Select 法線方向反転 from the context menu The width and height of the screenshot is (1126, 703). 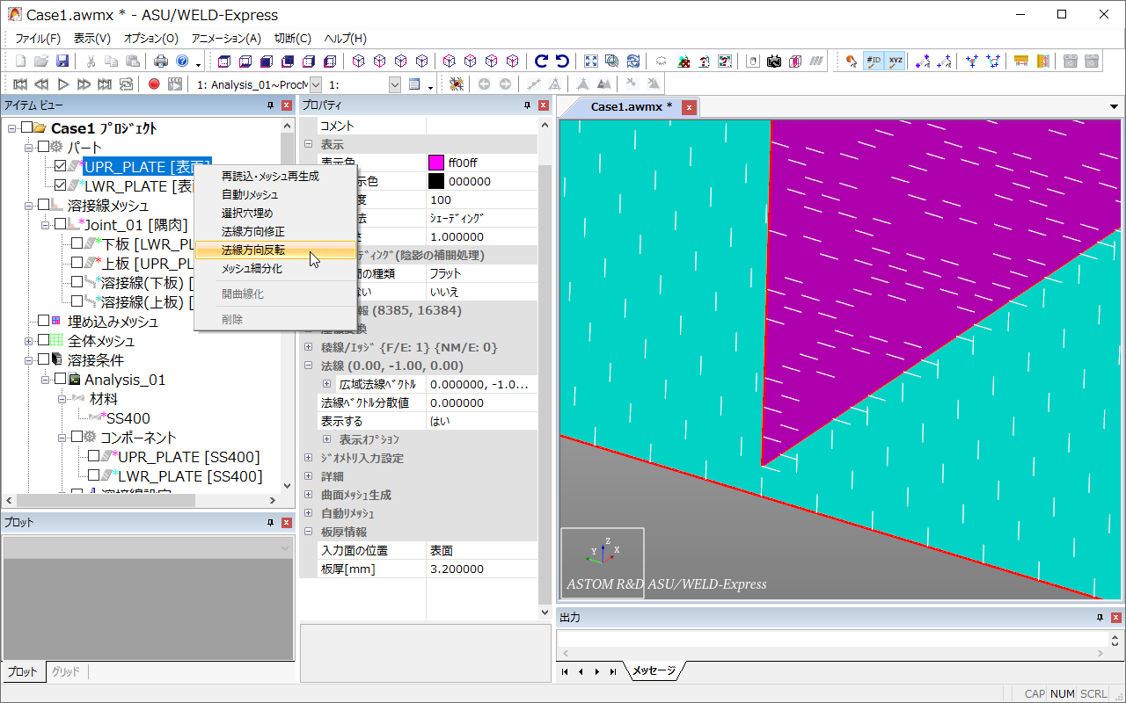253,250
